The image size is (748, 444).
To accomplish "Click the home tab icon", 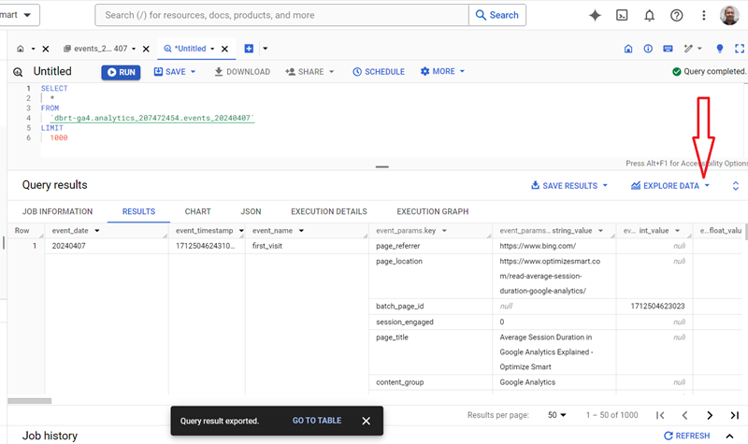I will tap(20, 49).
